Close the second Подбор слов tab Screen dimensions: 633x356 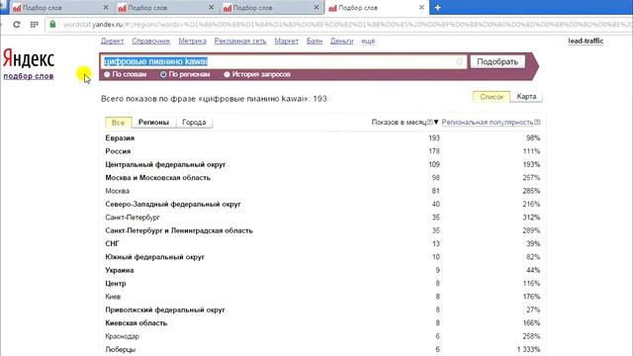(x=211, y=8)
